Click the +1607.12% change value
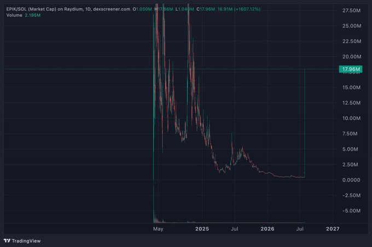This screenshot has height=247, width=372. click(247, 9)
